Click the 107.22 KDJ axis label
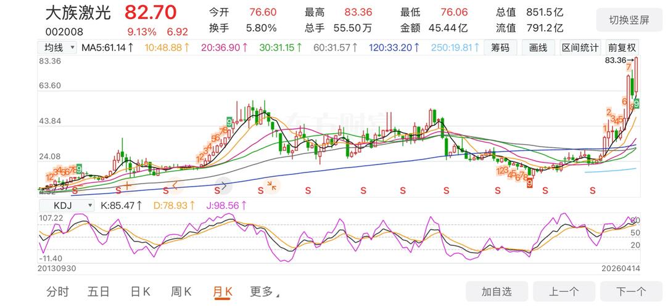 51,218
